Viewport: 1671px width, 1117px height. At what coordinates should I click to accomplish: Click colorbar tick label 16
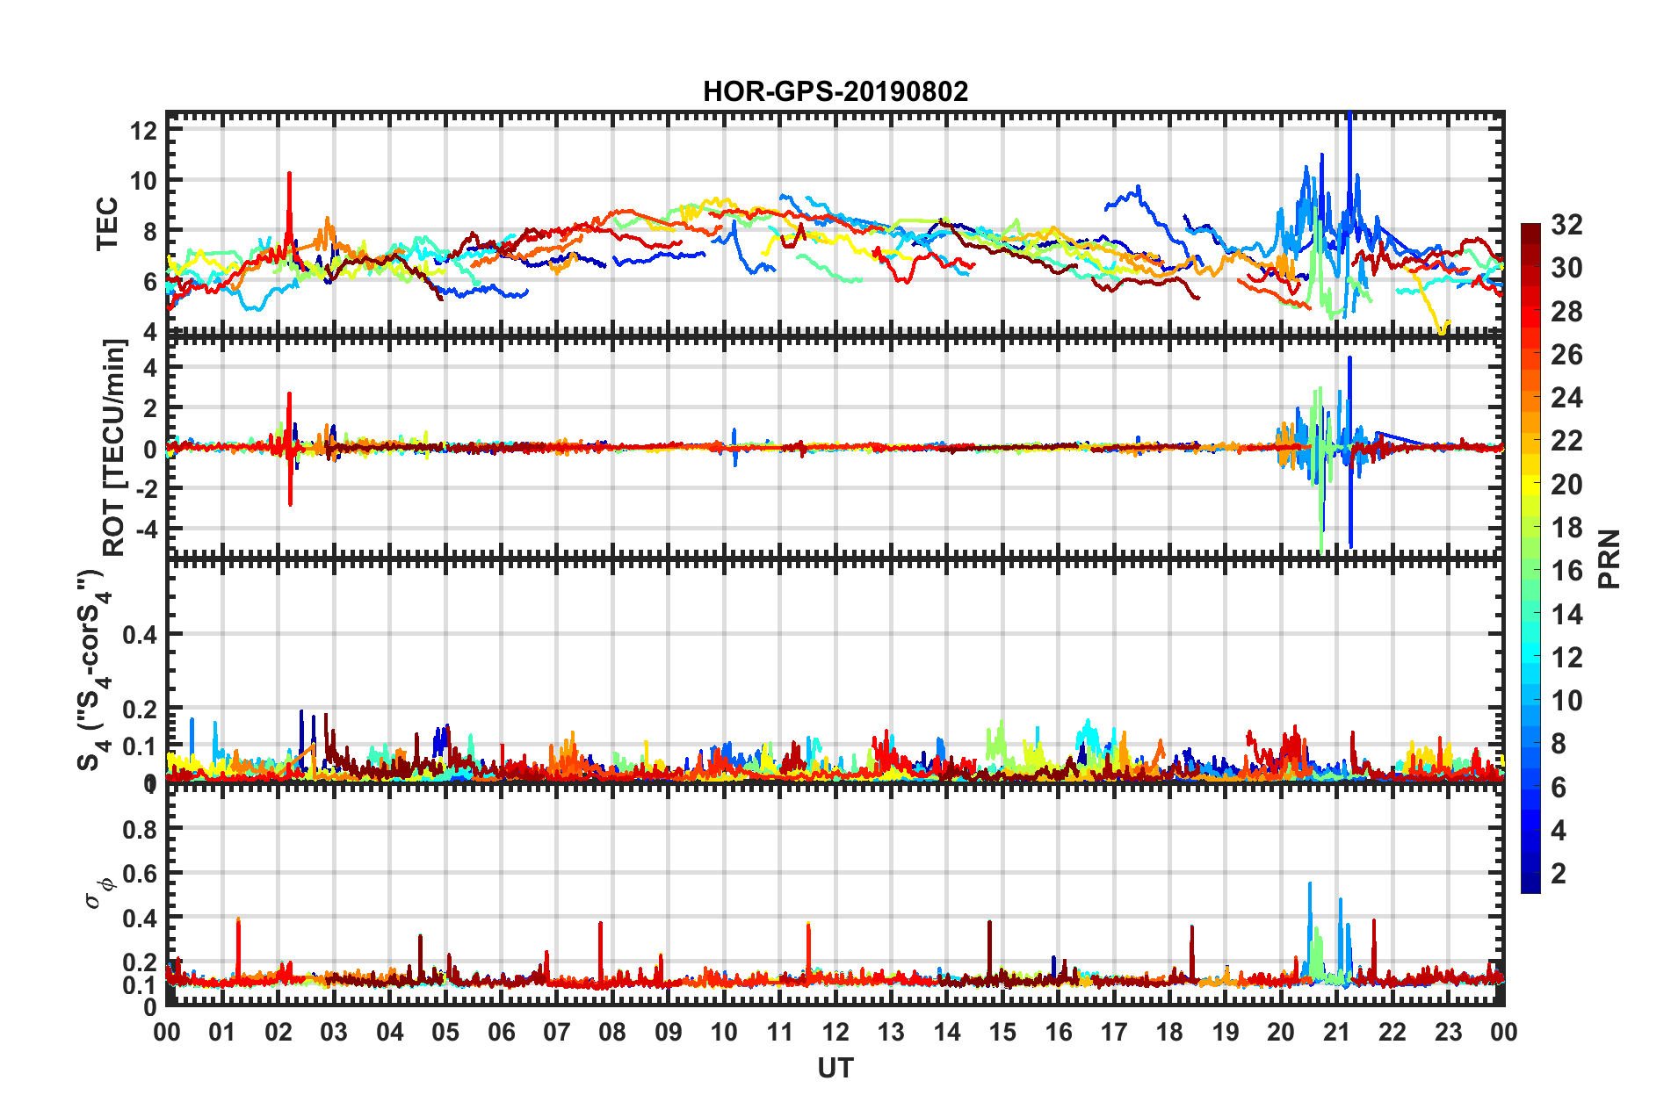pyautogui.click(x=1567, y=571)
